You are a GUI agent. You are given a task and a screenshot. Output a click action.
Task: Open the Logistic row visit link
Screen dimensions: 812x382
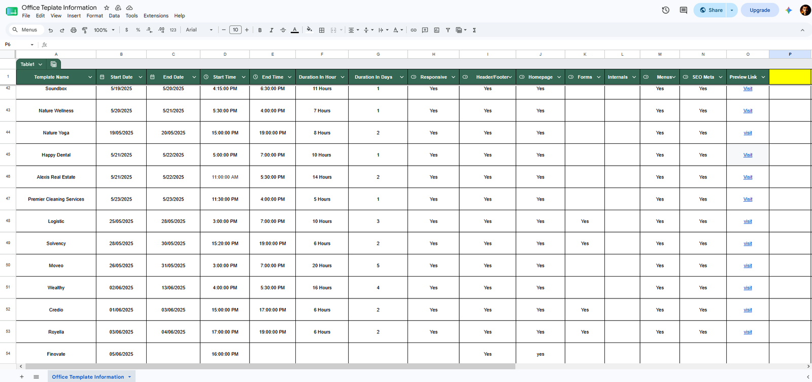coord(748,221)
